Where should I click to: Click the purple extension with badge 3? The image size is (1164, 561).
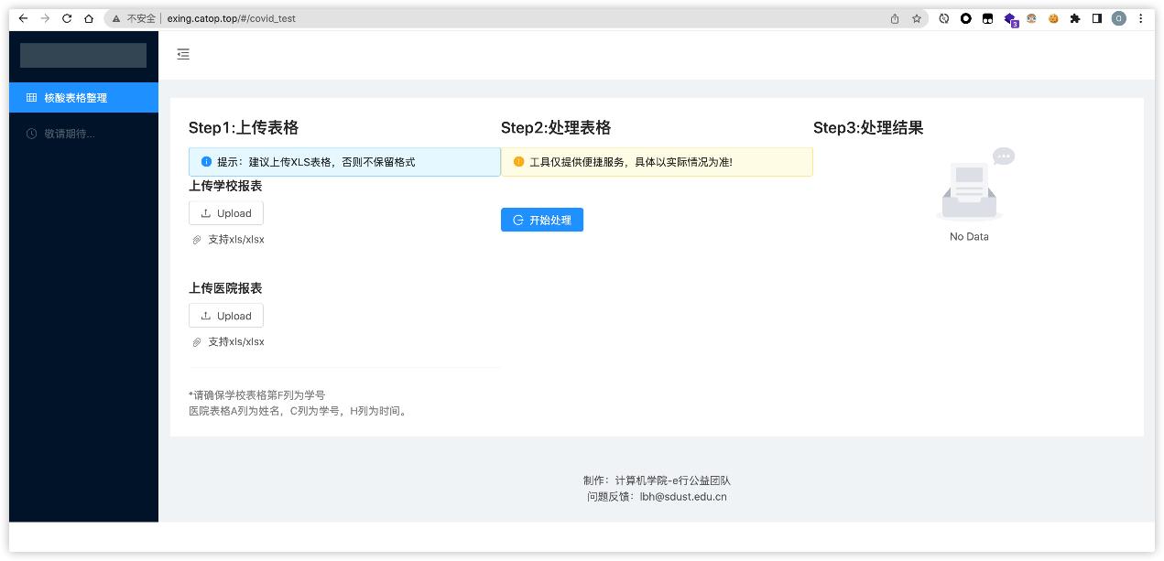pos(1009,18)
